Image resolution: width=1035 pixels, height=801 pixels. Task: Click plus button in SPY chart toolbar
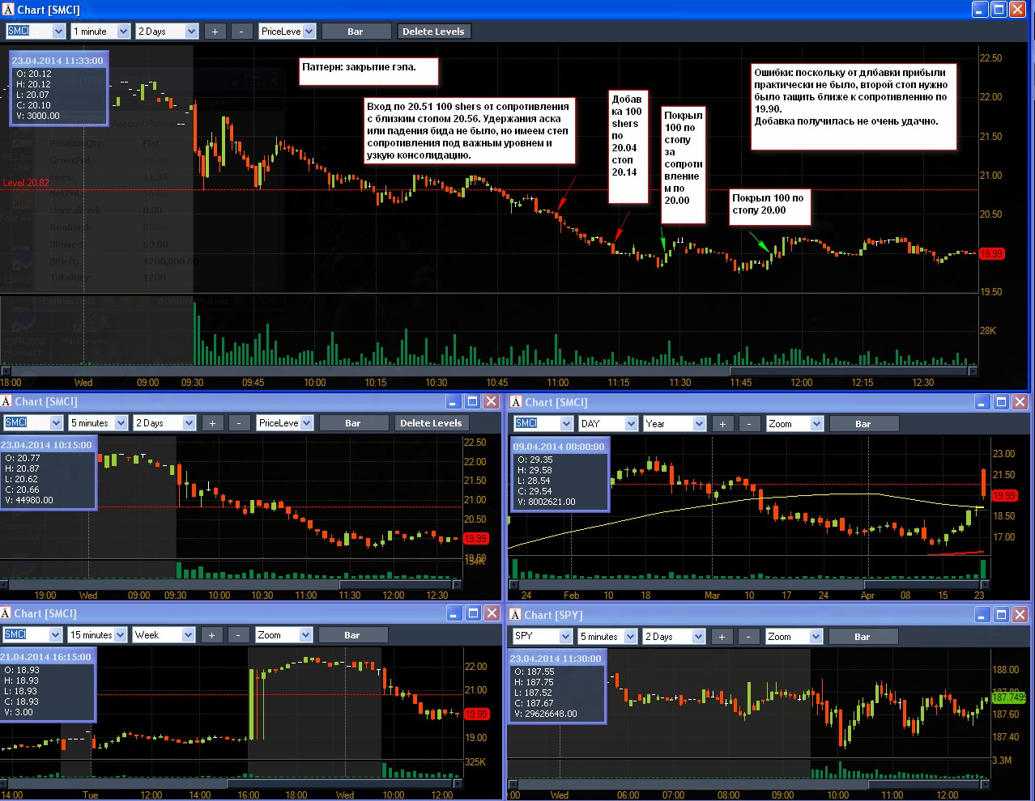tap(722, 637)
